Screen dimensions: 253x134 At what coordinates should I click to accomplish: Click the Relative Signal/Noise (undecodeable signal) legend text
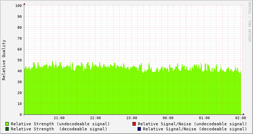192,124
